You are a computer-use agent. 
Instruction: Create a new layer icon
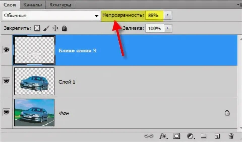[x=217, y=136]
